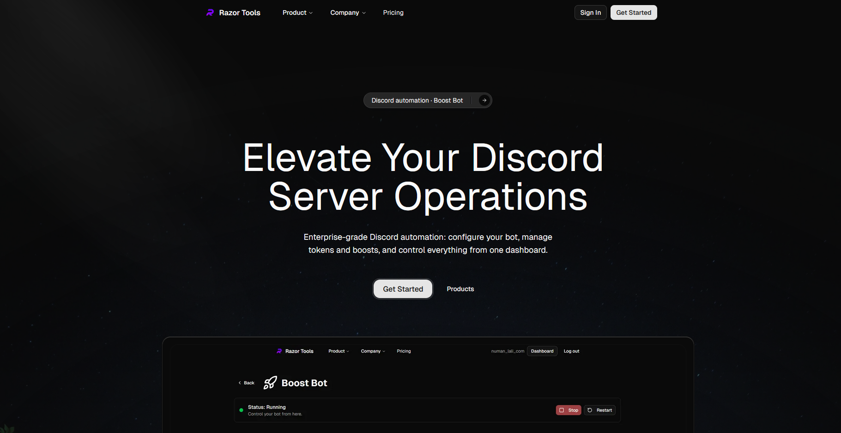The image size is (841, 433).
Task: Click the 'Status: Running' text
Action: 266,407
